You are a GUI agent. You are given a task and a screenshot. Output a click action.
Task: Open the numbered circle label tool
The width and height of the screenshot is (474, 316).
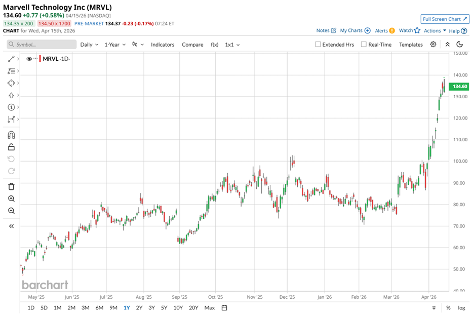[x=11, y=107]
